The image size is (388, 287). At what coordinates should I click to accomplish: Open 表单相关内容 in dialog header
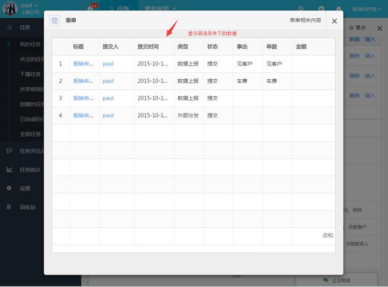305,20
